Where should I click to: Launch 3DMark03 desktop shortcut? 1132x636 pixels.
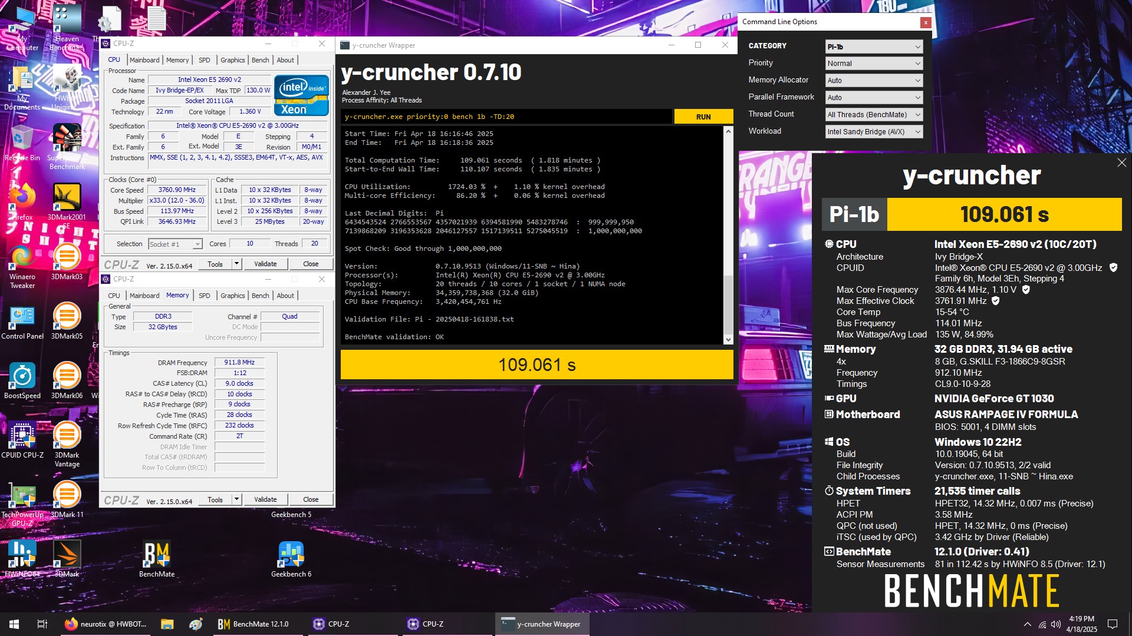point(67,262)
